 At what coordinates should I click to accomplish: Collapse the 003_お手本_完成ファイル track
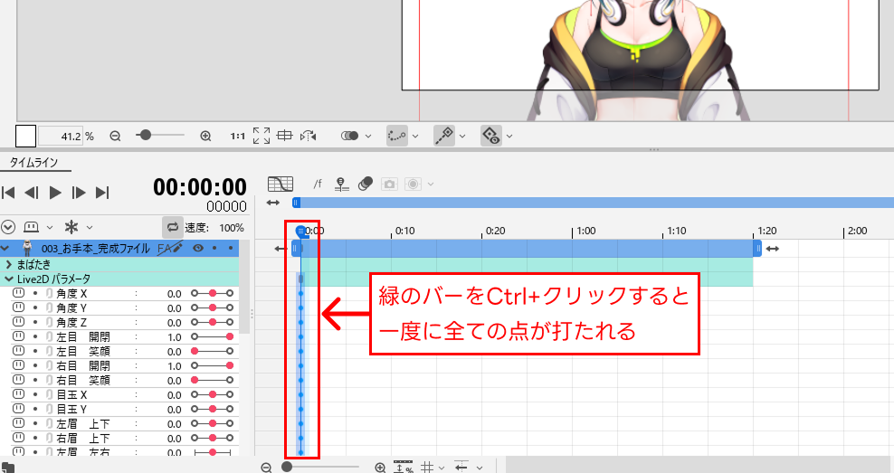(5, 249)
